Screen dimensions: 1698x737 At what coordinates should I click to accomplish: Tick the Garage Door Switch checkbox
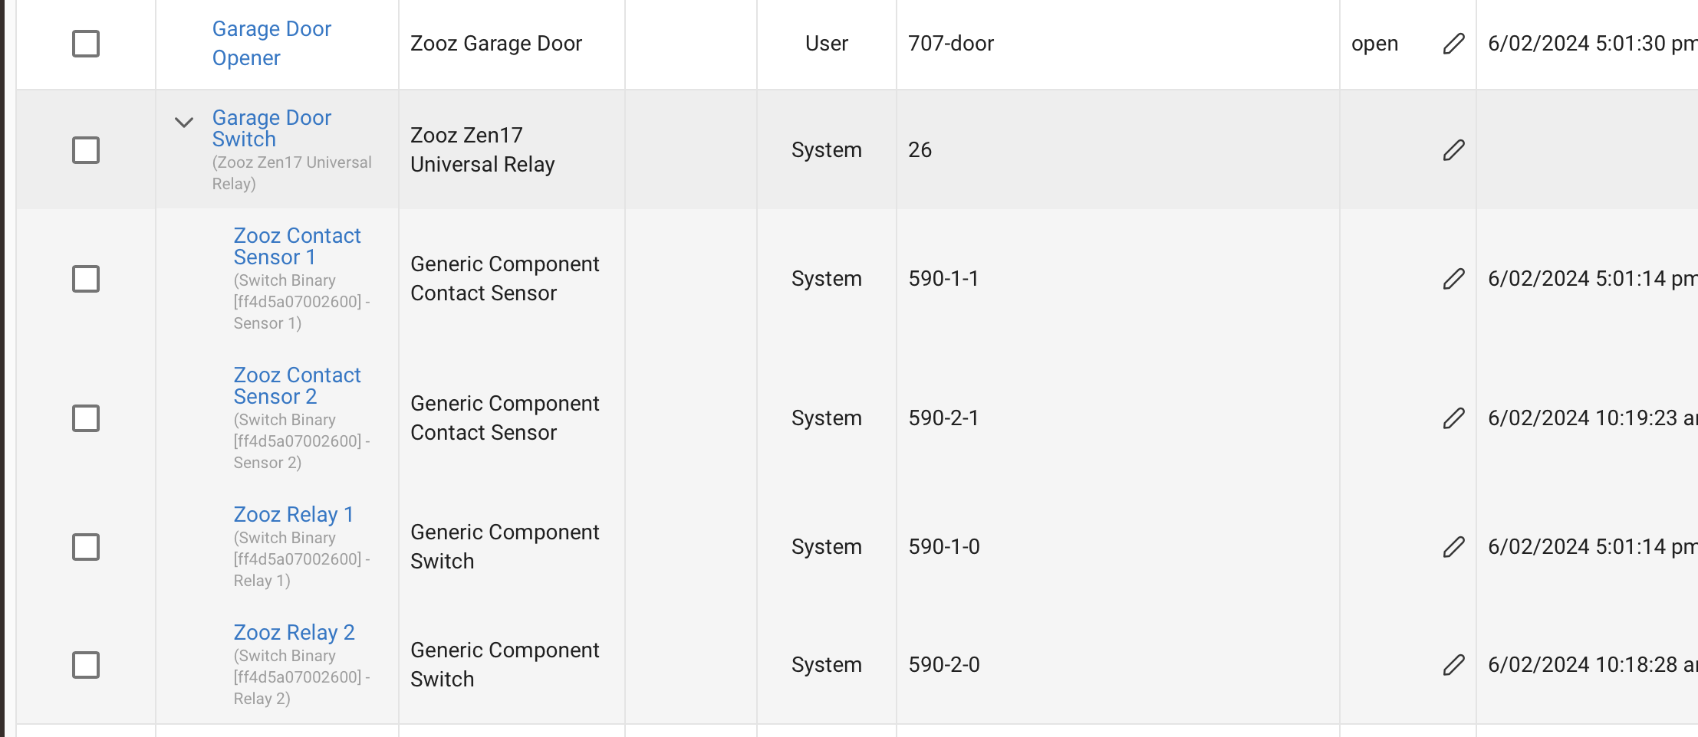[86, 150]
